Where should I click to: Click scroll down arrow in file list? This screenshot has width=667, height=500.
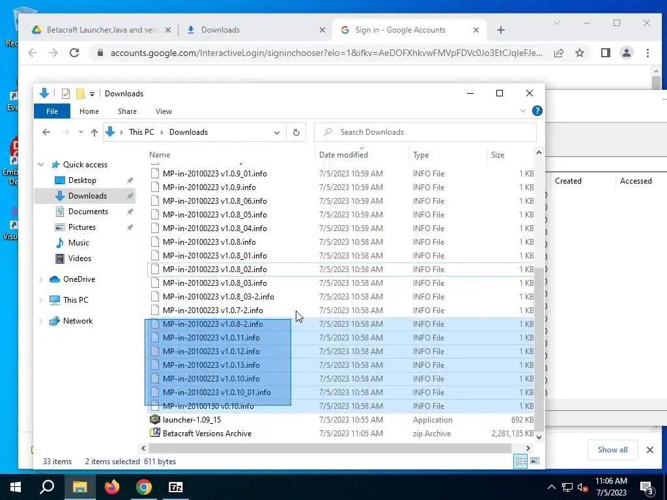pyautogui.click(x=539, y=437)
